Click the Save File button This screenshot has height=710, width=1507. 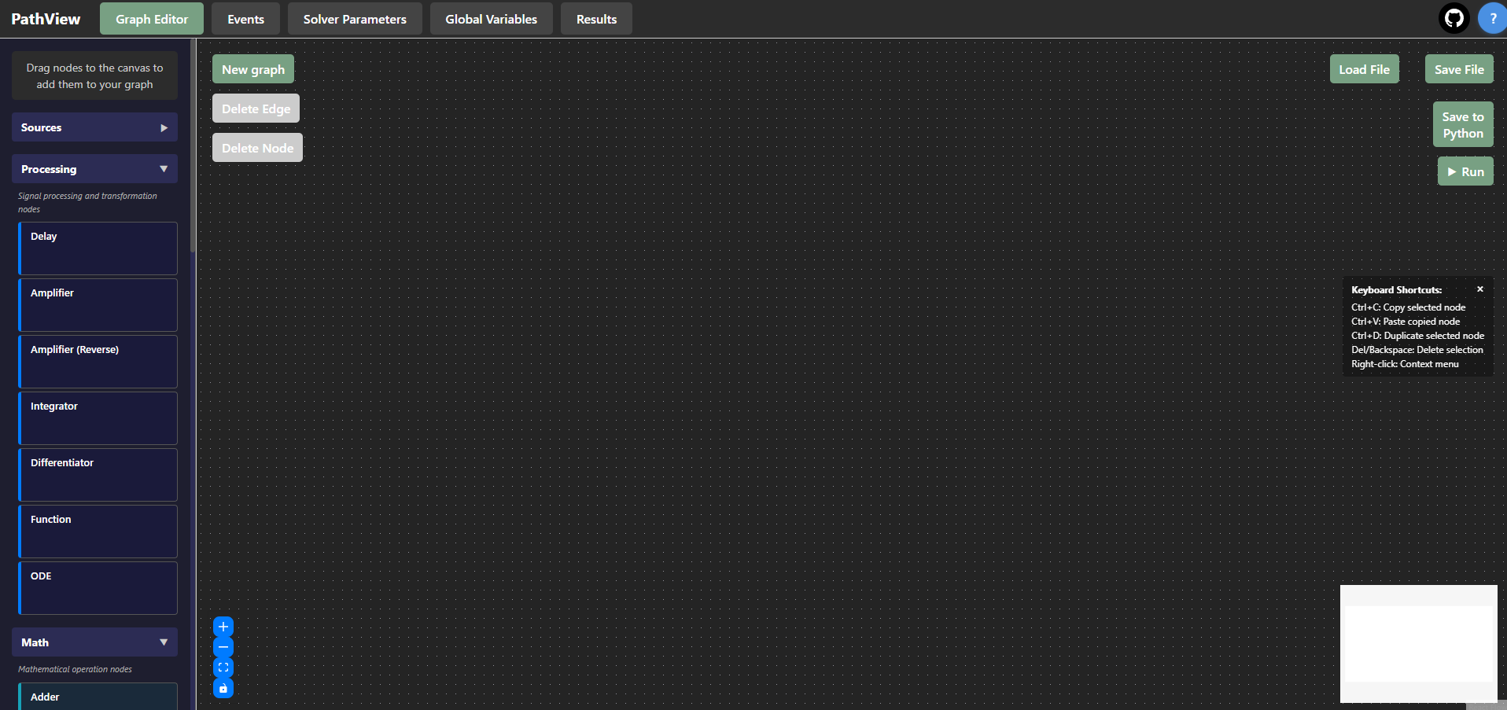click(x=1459, y=69)
